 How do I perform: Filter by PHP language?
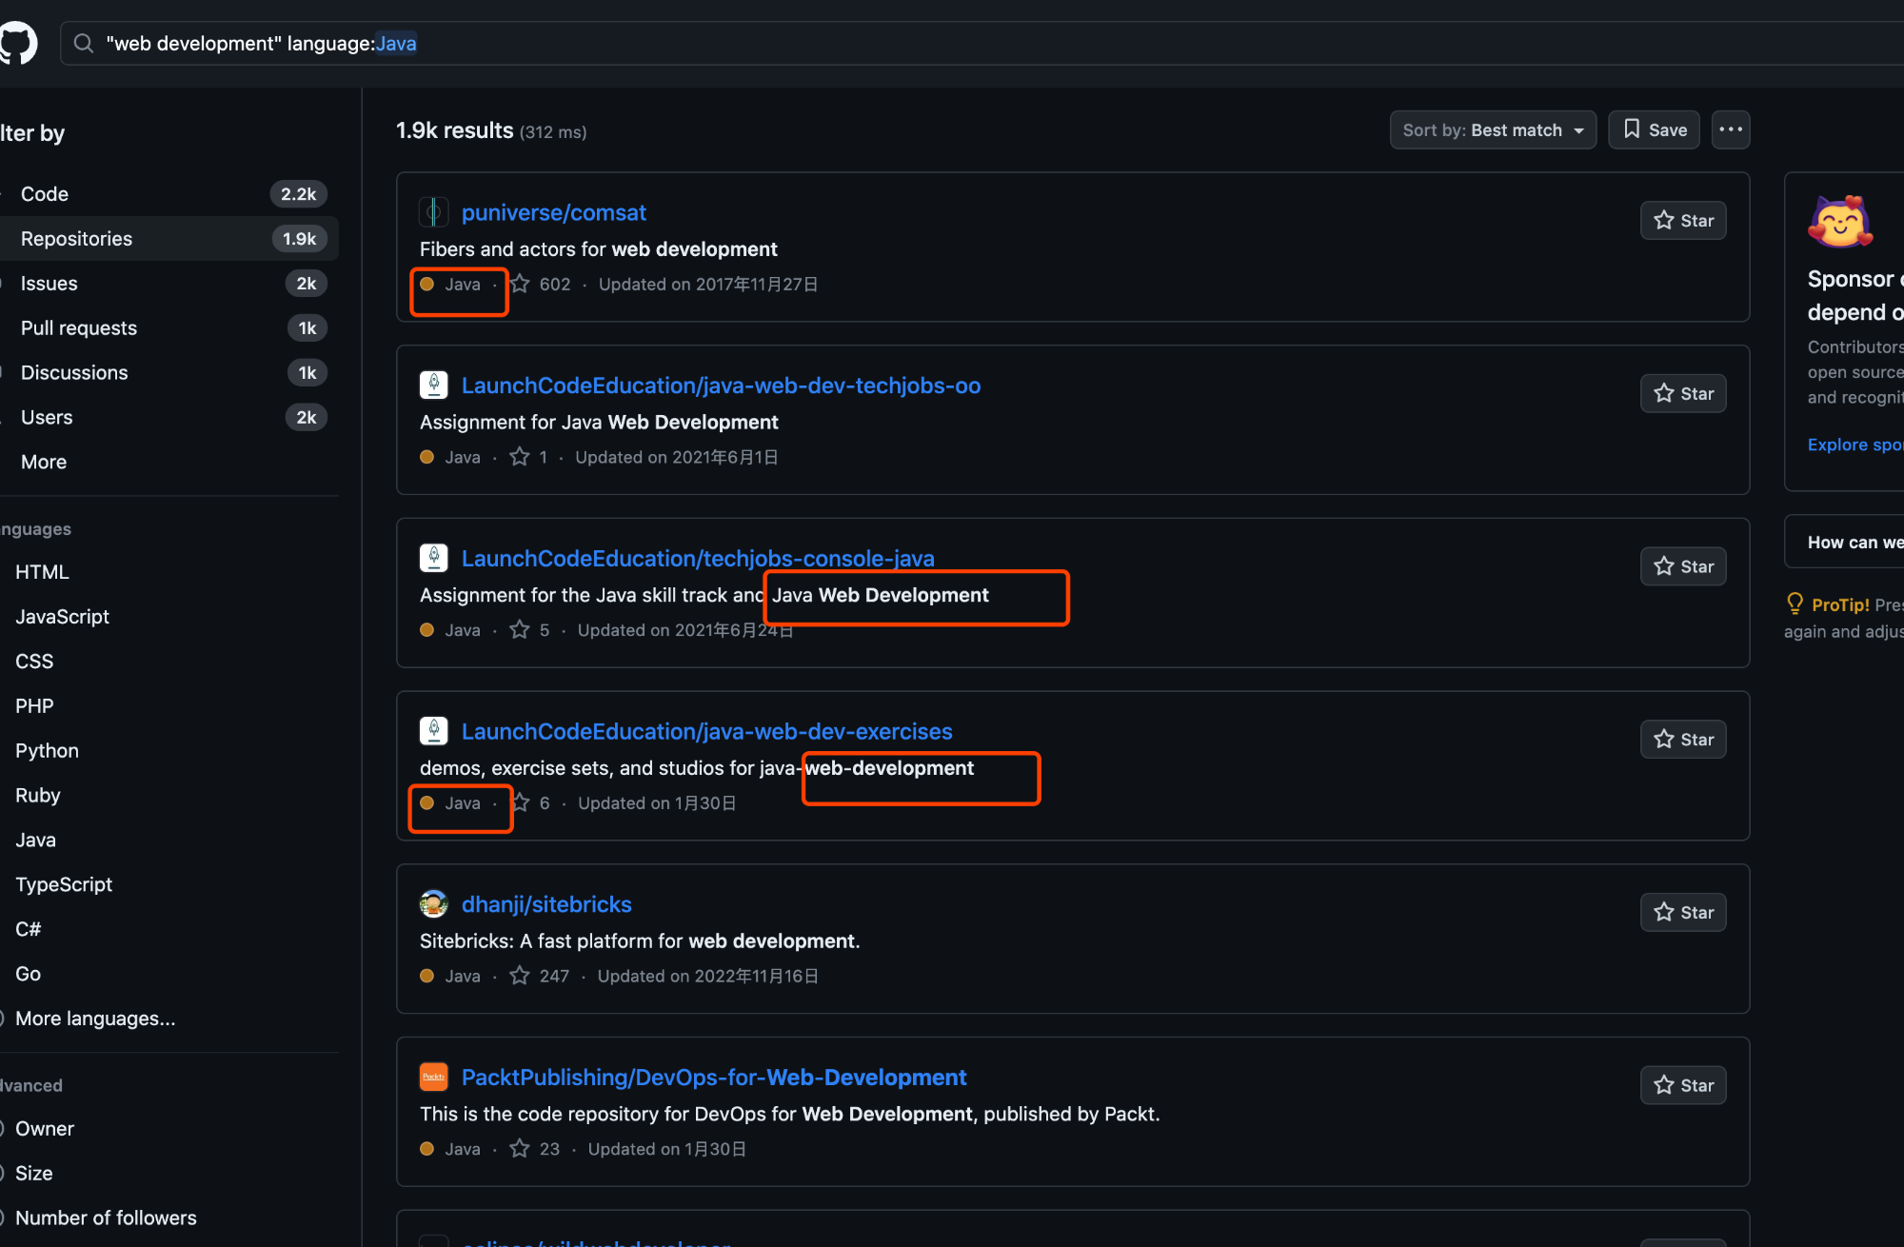(x=34, y=706)
